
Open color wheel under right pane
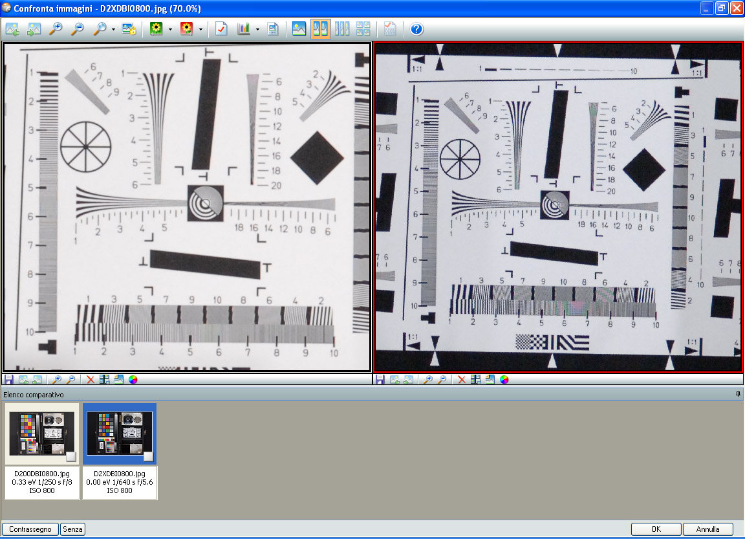[x=504, y=379]
